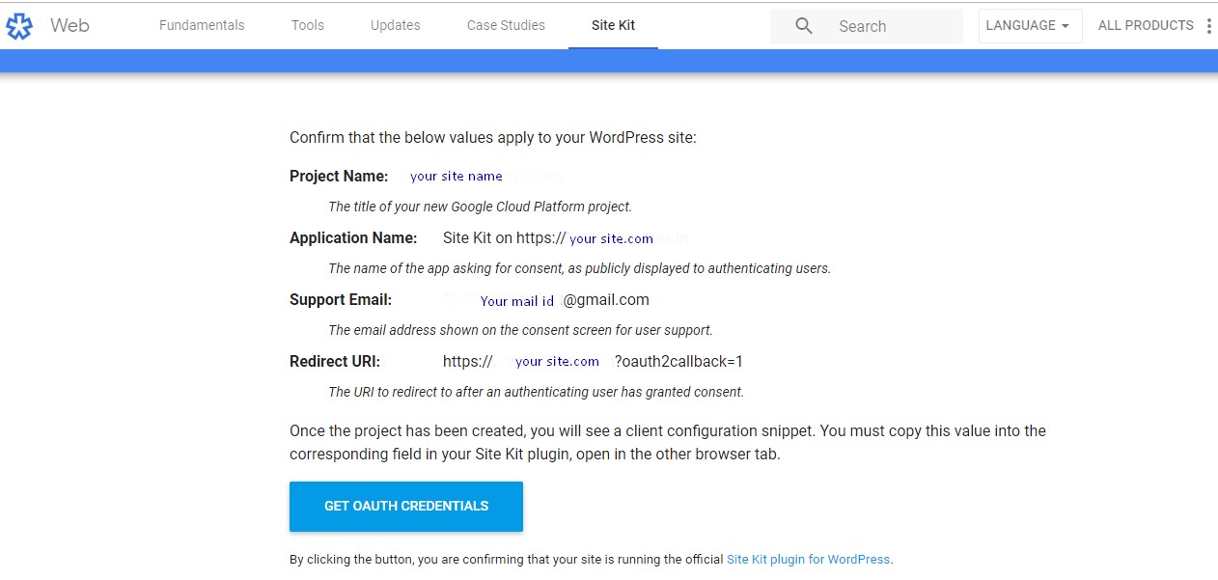Open the Updates navigation item
This screenshot has width=1218, height=580.
394,25
